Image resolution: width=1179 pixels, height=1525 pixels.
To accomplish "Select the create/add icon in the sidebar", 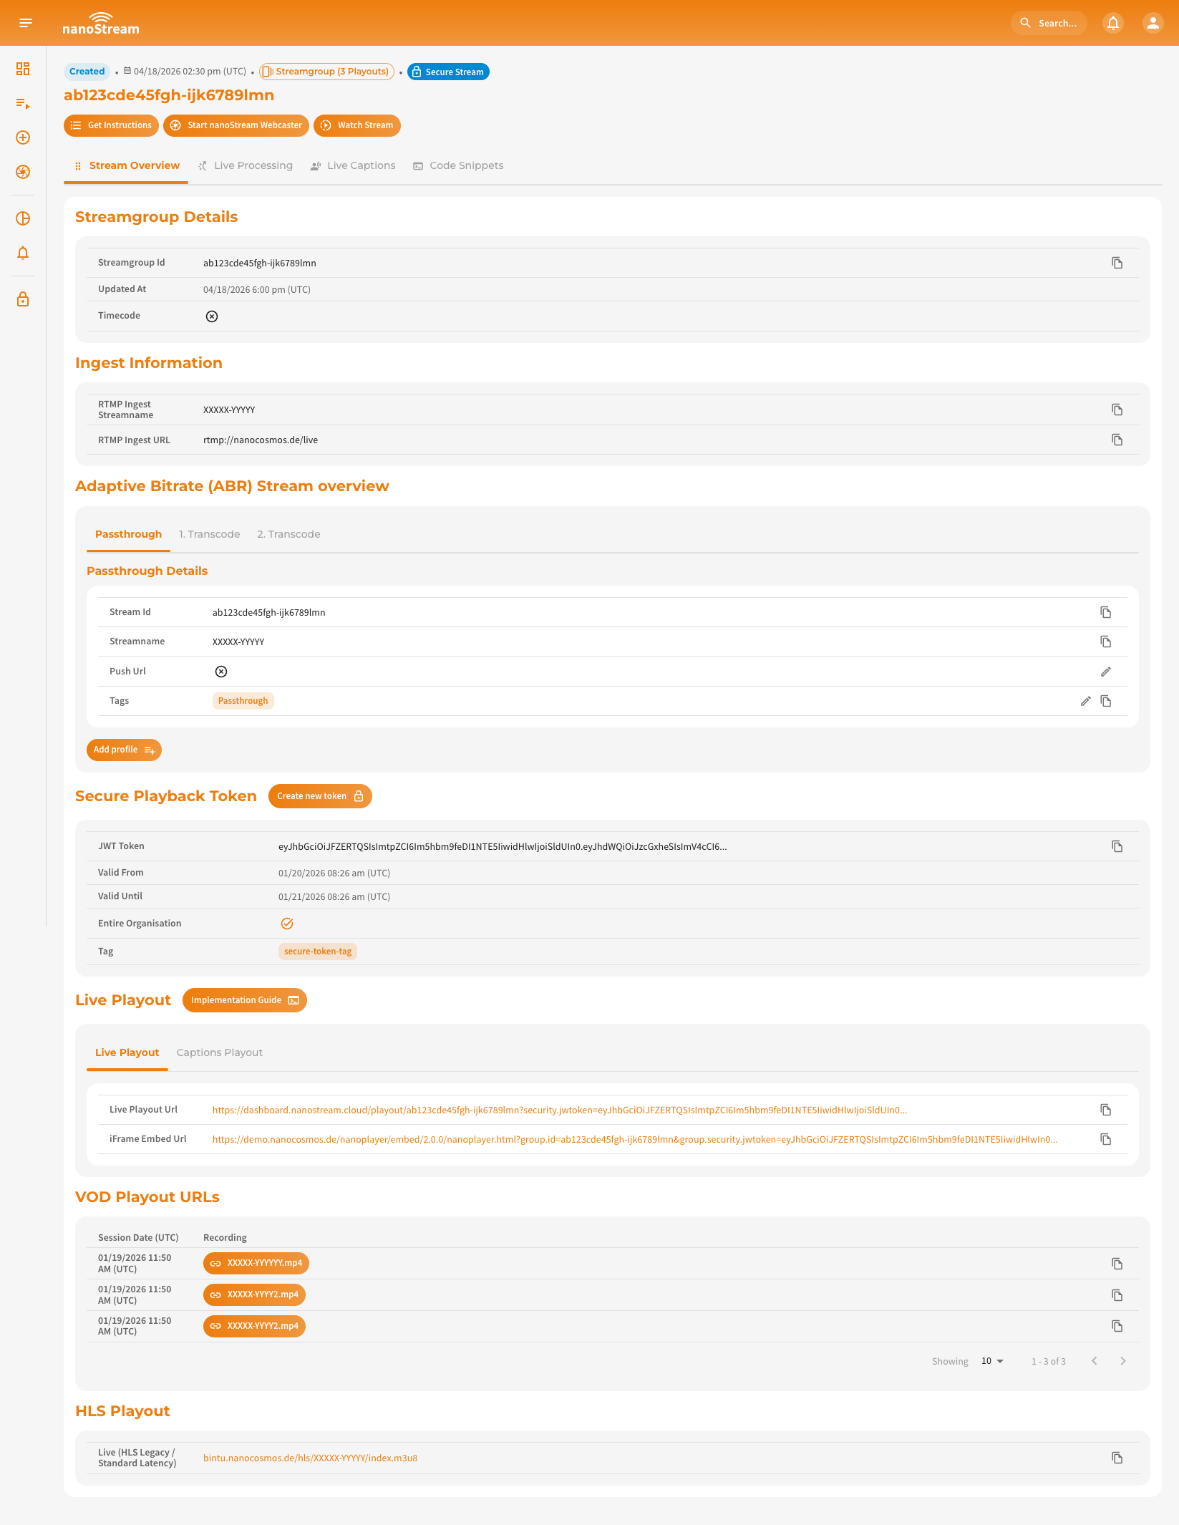I will (x=22, y=137).
